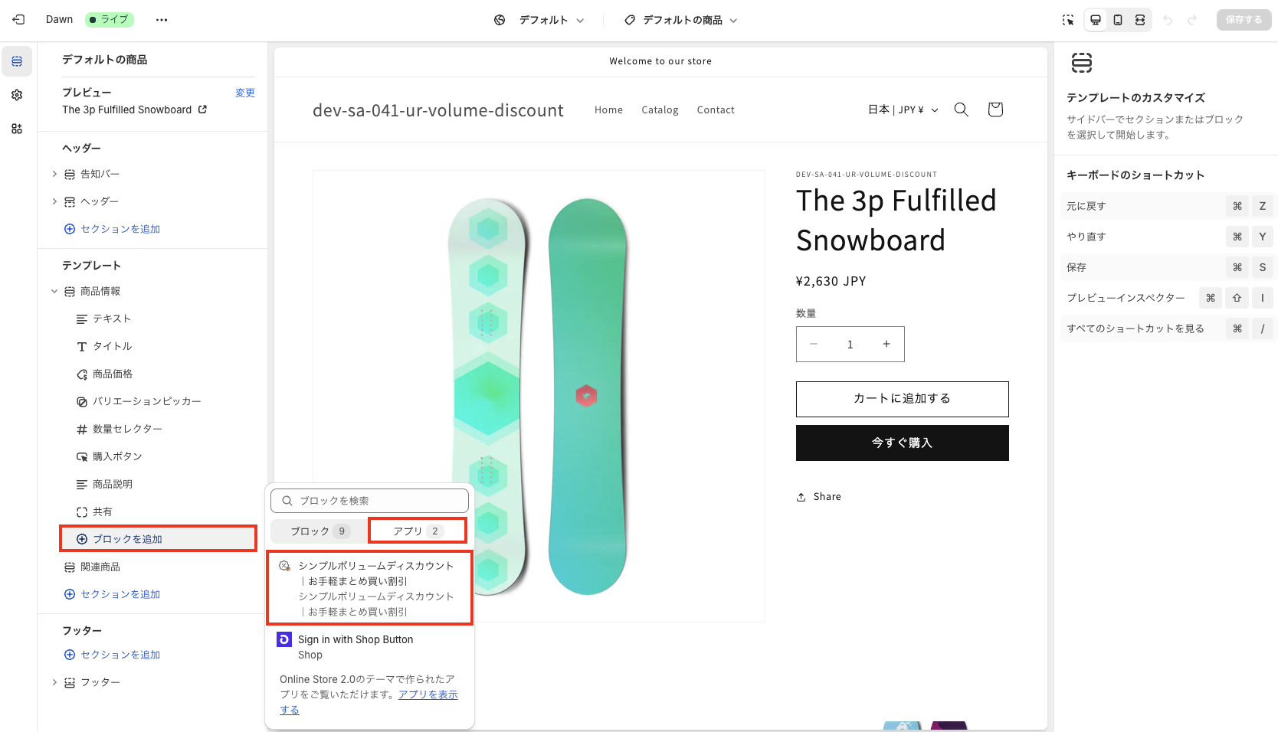Click the redo arrow in top toolbar
Image resolution: width=1278 pixels, height=732 pixels.
[1192, 19]
